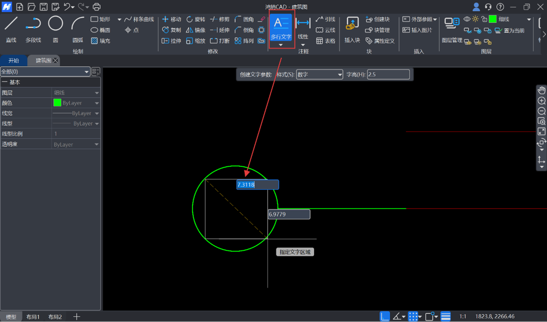547x322 pixels.
Task: Click the 填充 hatch fill tool
Action: pyautogui.click(x=100, y=41)
